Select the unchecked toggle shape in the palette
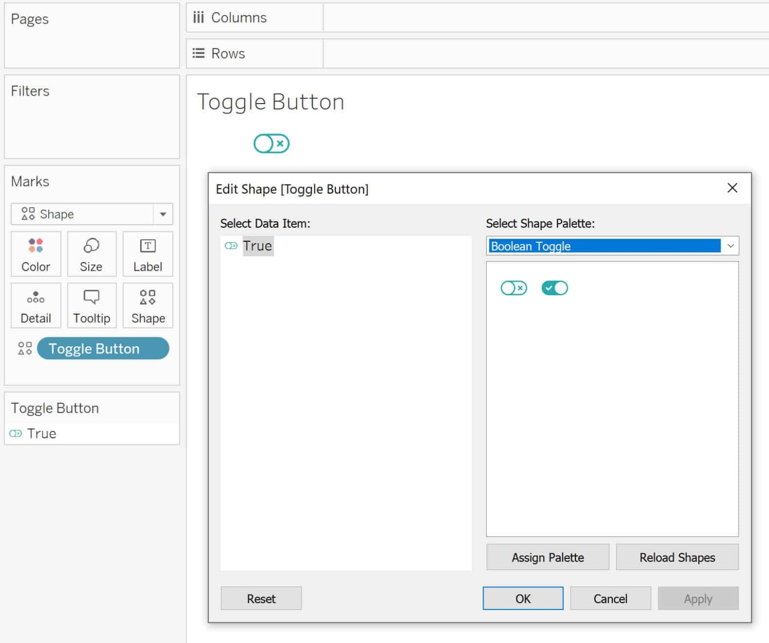The image size is (769, 643). click(x=513, y=288)
